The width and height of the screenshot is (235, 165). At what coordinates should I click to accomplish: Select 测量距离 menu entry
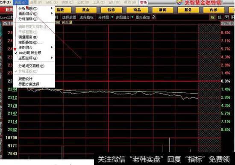(34, 37)
